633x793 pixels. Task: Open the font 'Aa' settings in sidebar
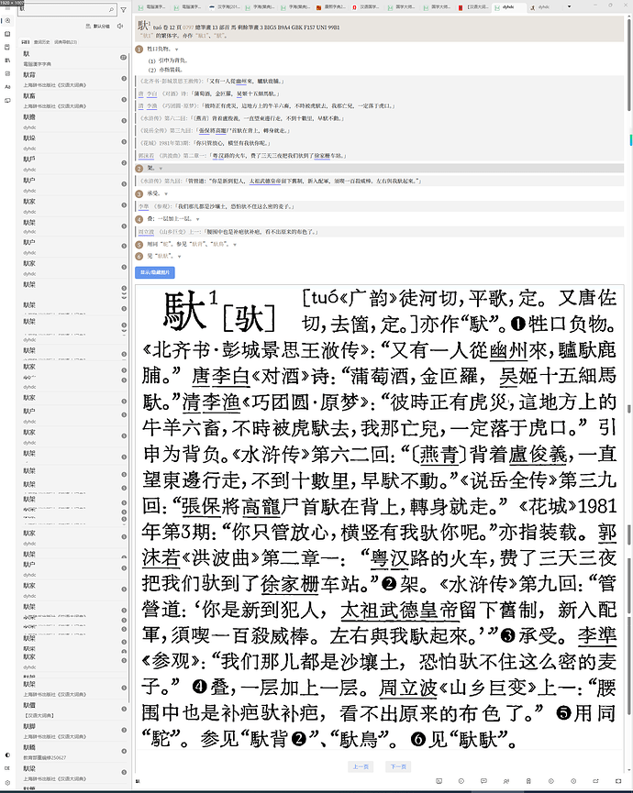tap(7, 86)
